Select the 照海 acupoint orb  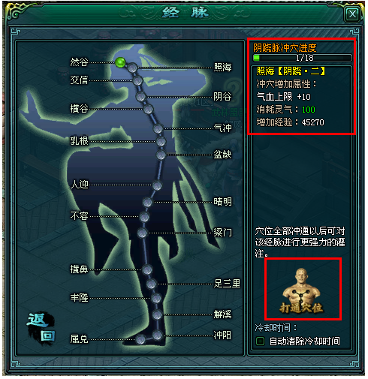pos(132,68)
